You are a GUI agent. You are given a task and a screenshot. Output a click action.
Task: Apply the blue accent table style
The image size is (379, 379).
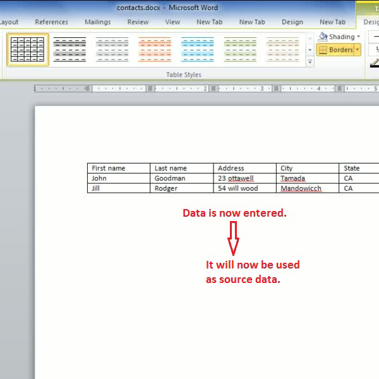point(197,50)
